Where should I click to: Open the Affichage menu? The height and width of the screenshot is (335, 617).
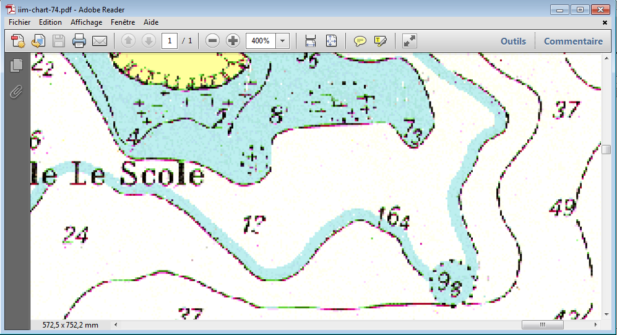pyautogui.click(x=86, y=22)
